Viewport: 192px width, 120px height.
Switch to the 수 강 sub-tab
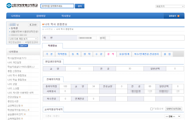[99, 54]
